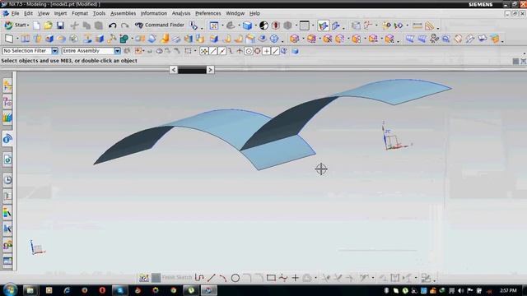Select the sketch Point plus tool

[295, 278]
